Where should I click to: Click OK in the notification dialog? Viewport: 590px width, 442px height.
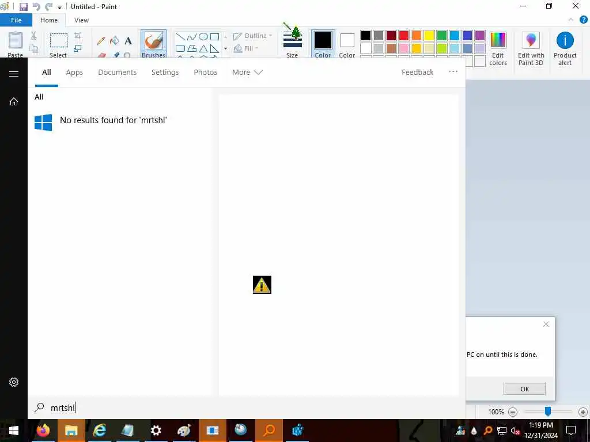coord(524,389)
